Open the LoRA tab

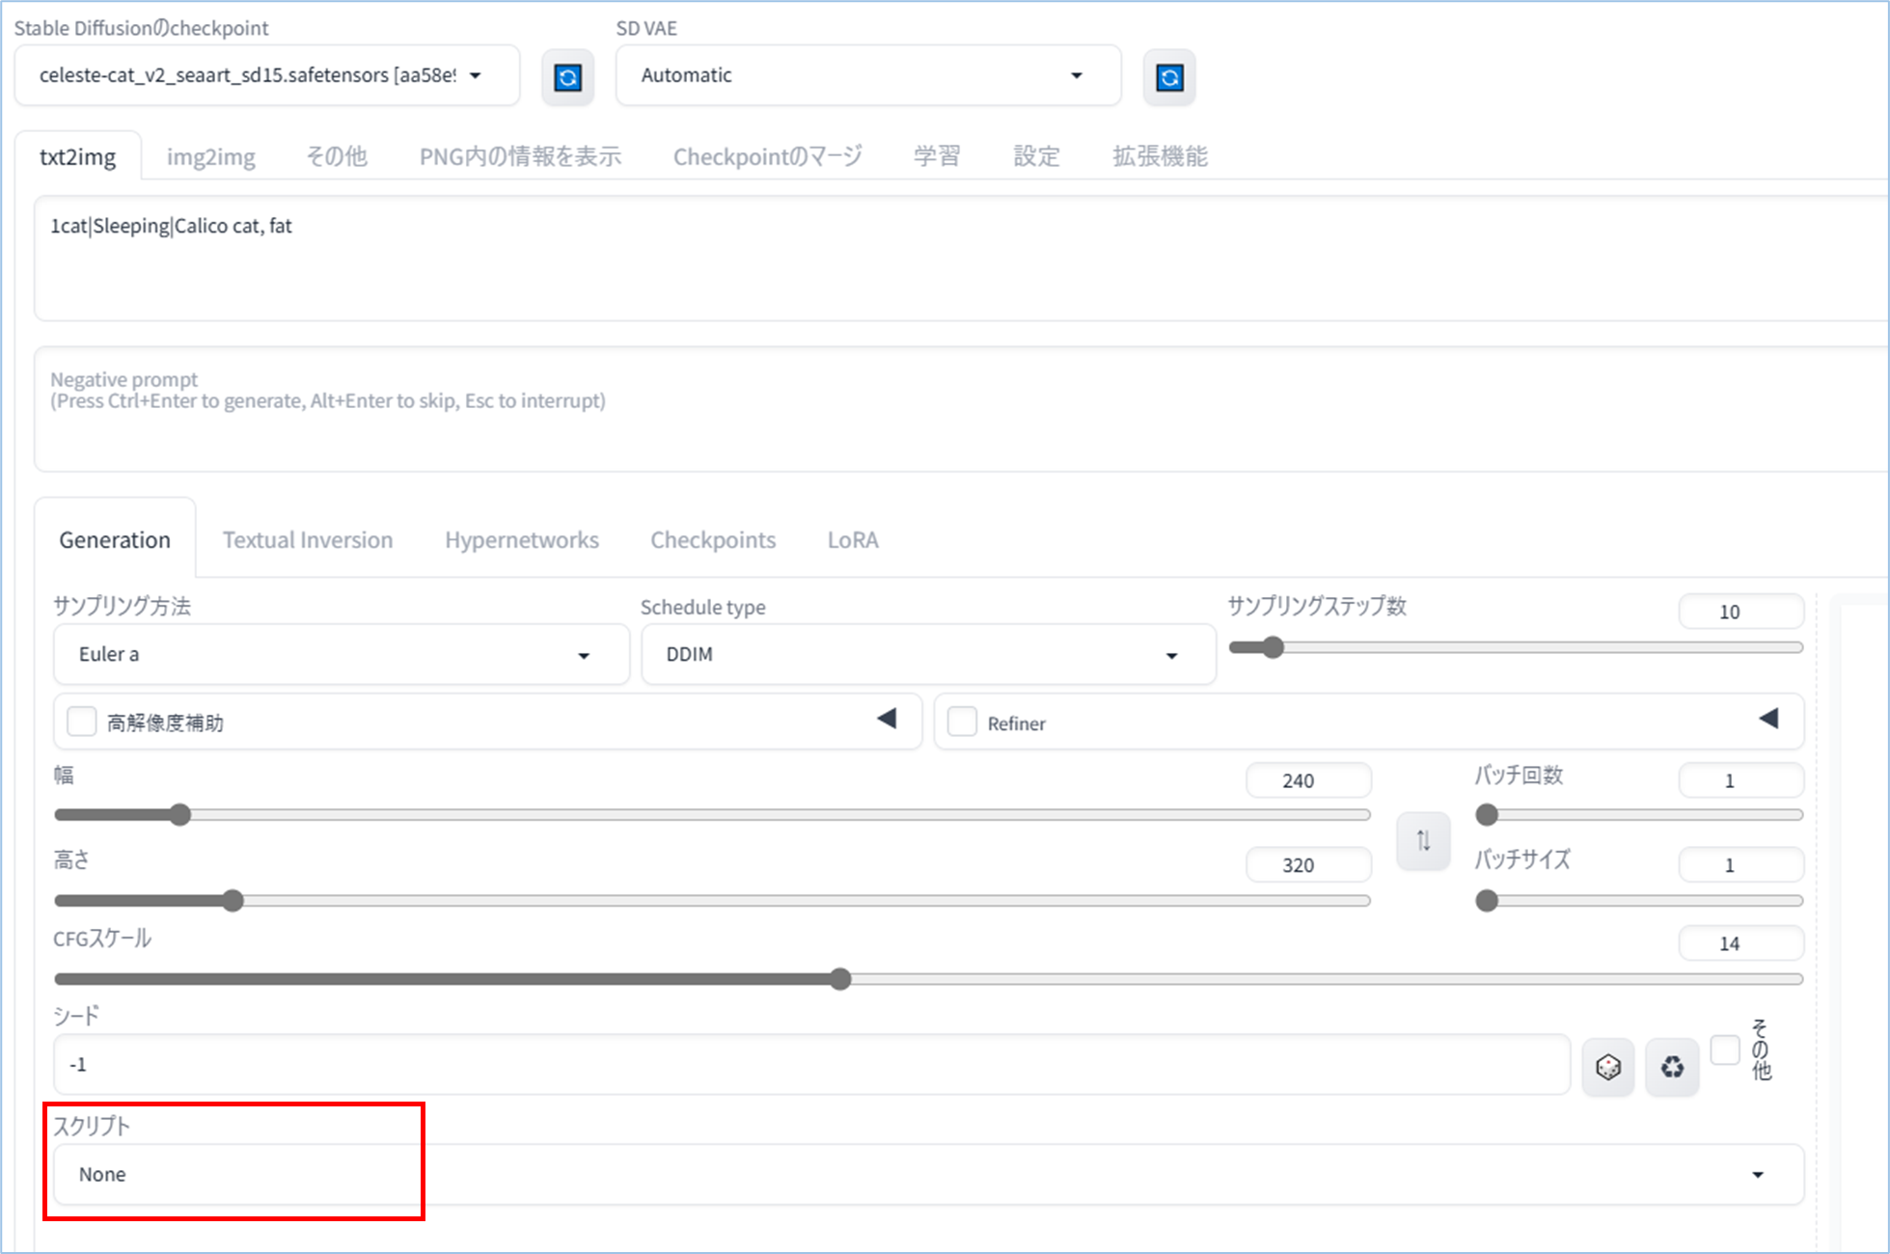point(852,540)
